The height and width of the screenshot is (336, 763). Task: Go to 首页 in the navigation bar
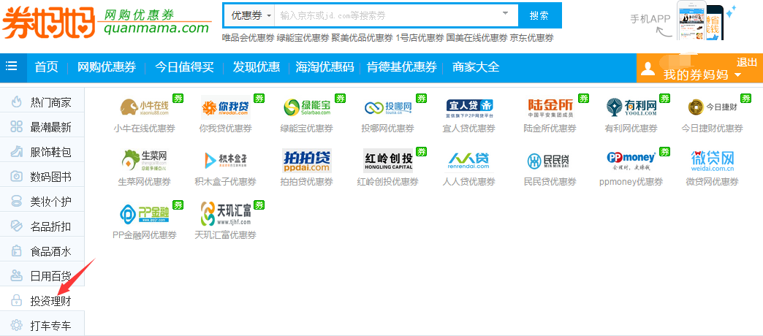[46, 67]
